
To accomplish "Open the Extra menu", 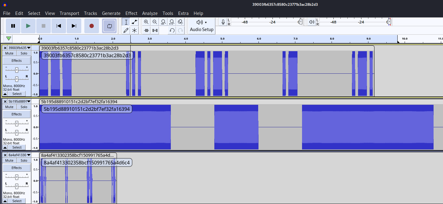I will (183, 13).
